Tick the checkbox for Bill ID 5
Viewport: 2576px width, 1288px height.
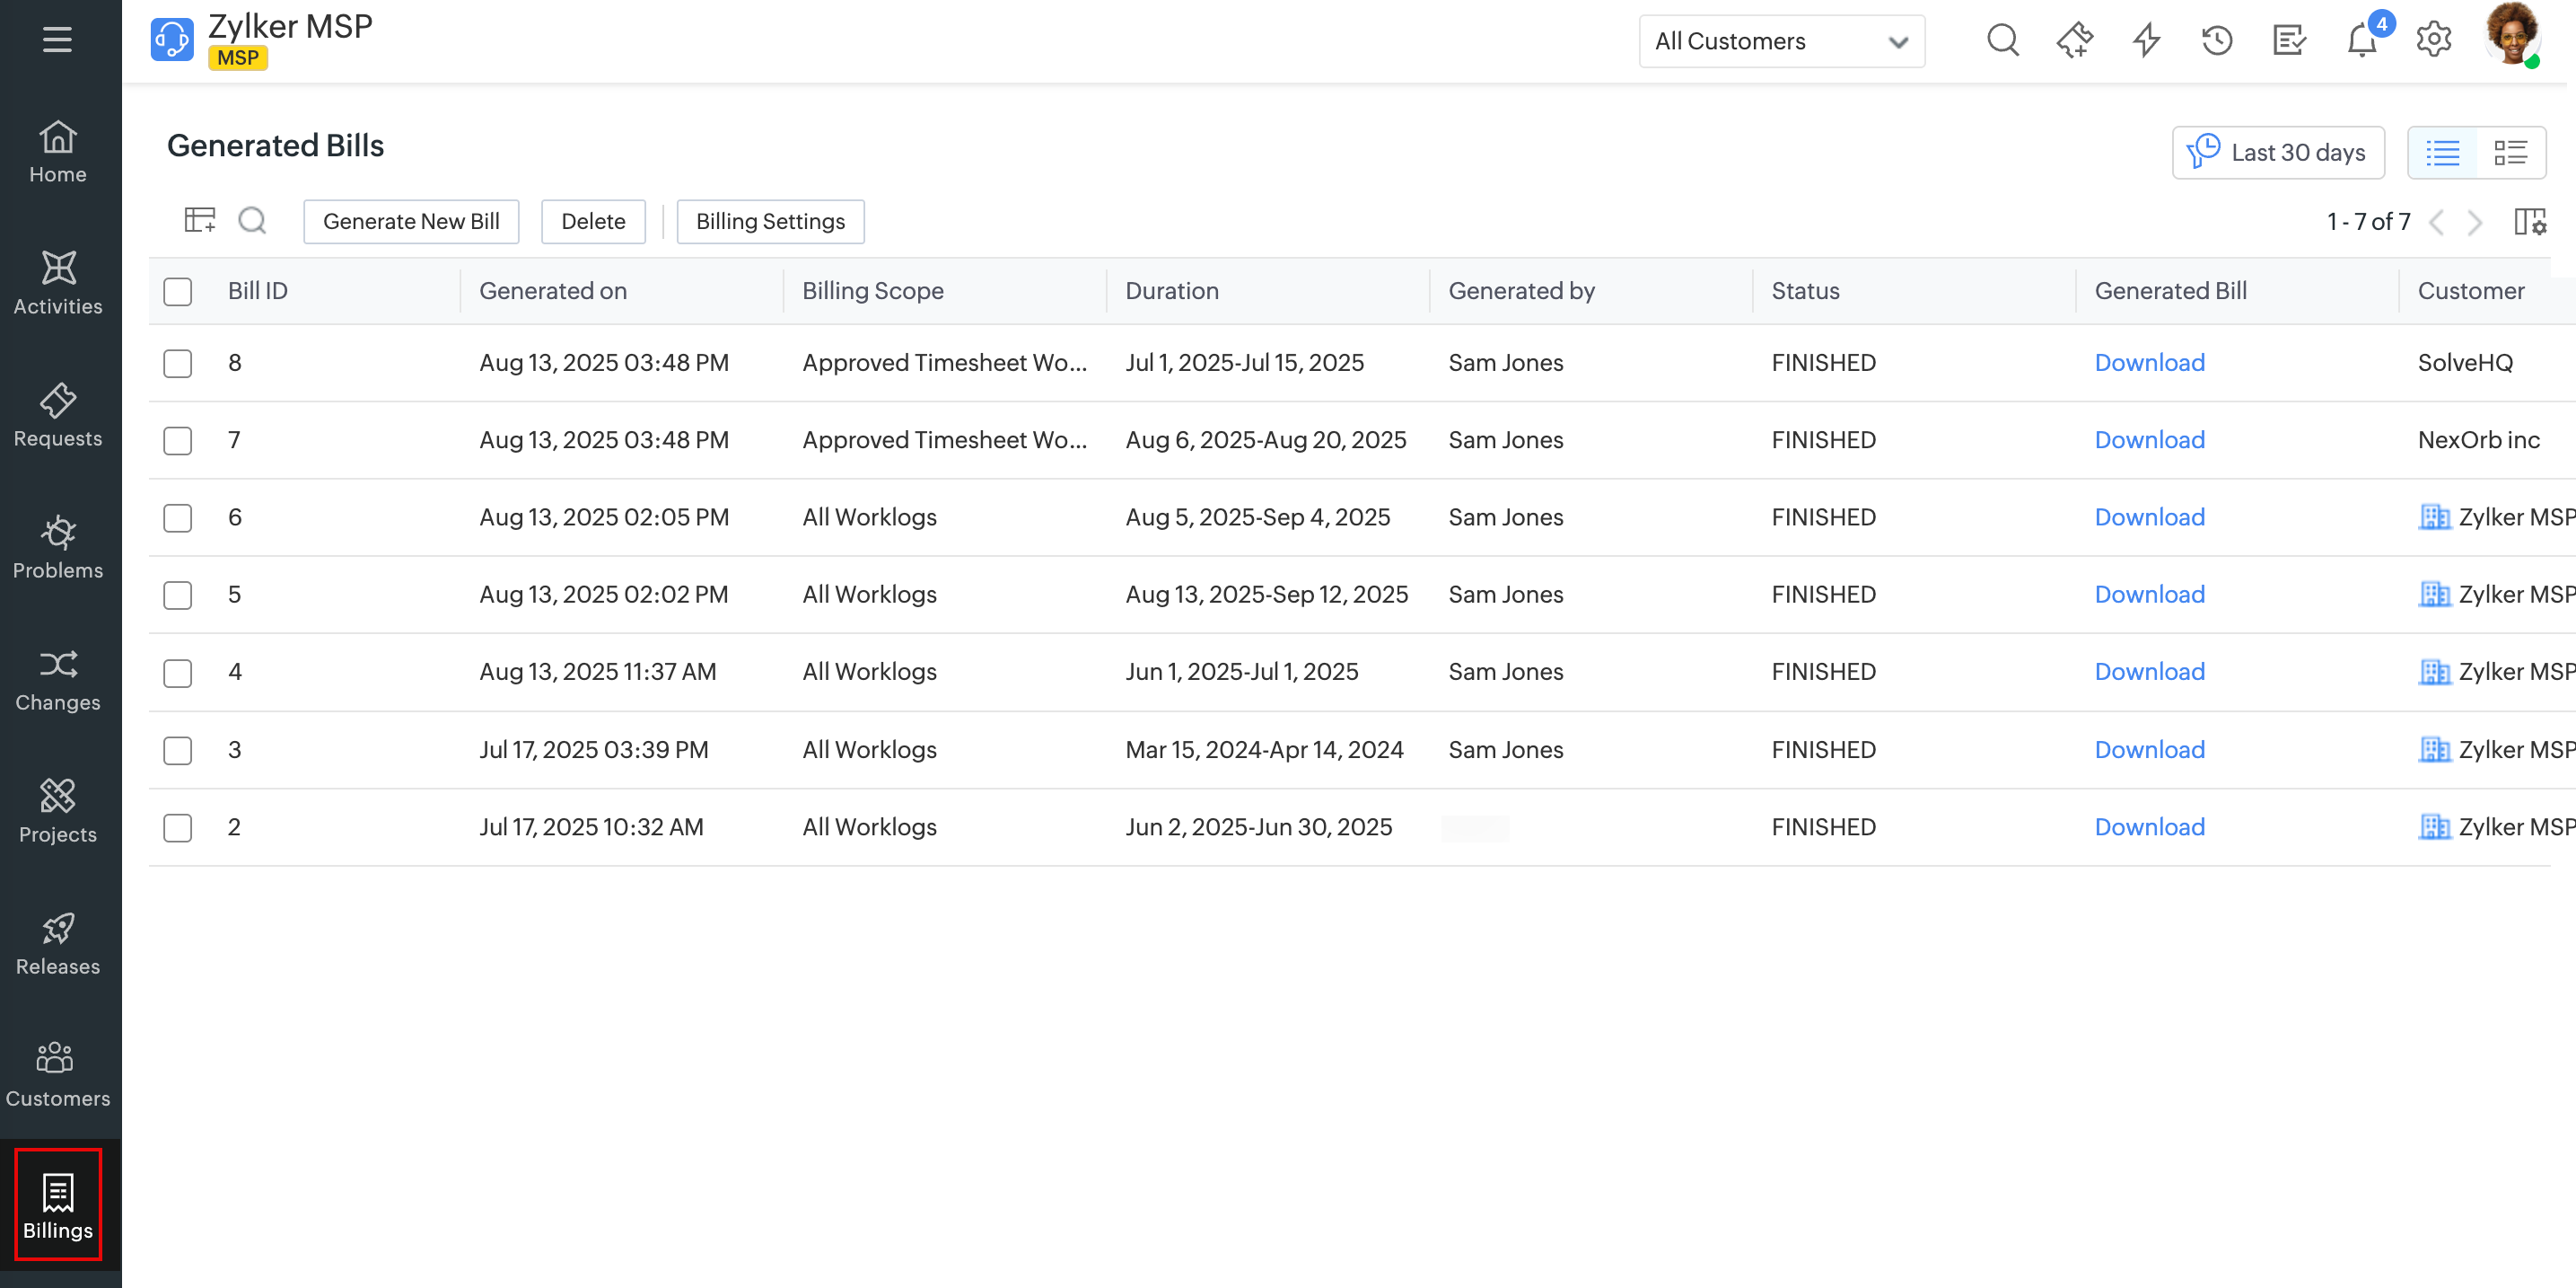[x=178, y=595]
